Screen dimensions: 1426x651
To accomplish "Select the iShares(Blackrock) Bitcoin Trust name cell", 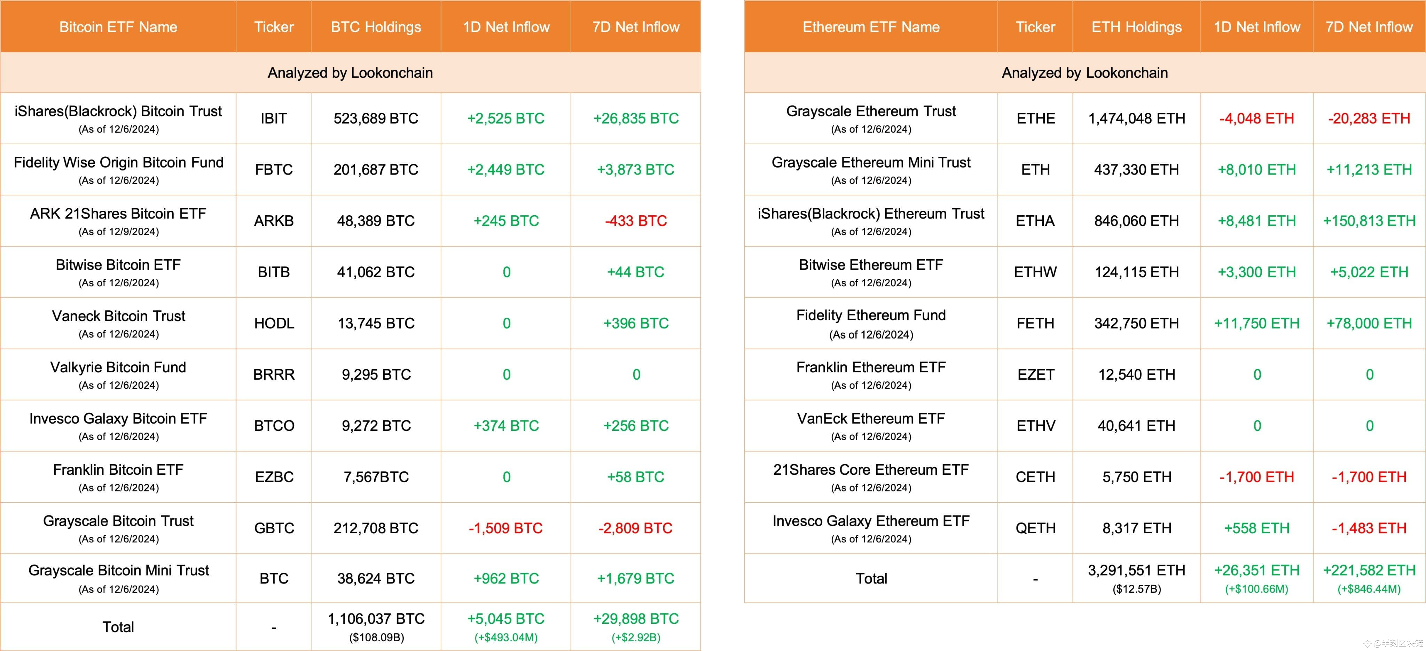I will tap(118, 118).
